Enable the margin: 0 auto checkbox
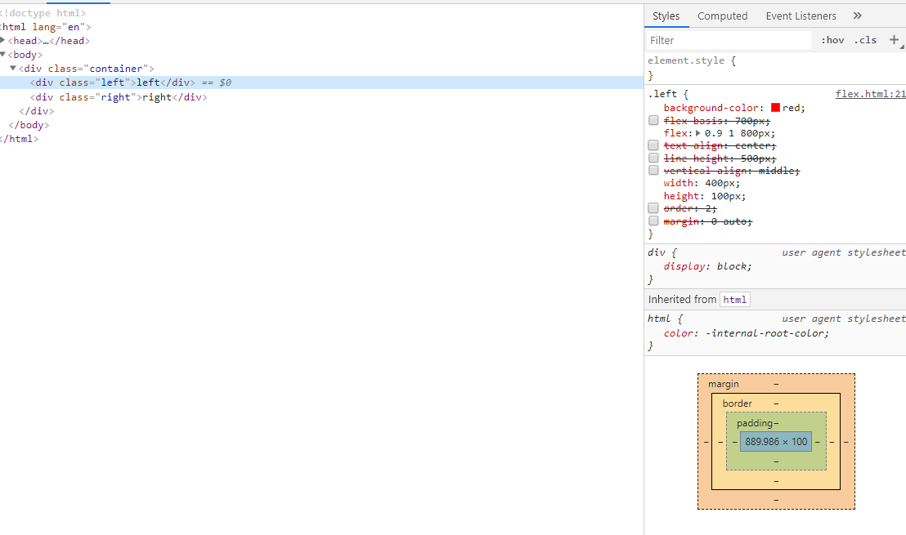This screenshot has width=906, height=535. [653, 221]
